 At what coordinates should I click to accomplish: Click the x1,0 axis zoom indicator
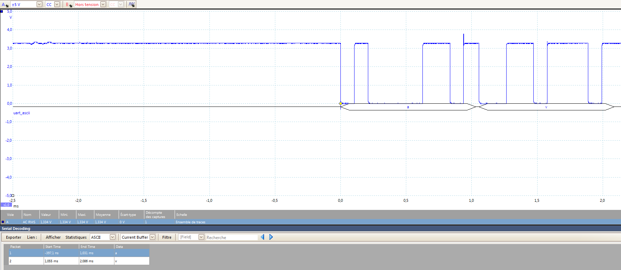6,205
